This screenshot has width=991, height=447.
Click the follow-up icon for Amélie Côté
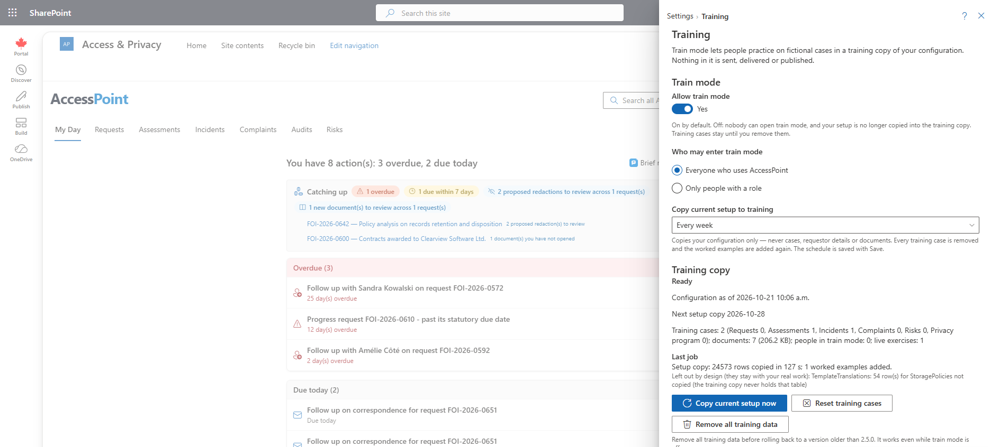(x=298, y=355)
